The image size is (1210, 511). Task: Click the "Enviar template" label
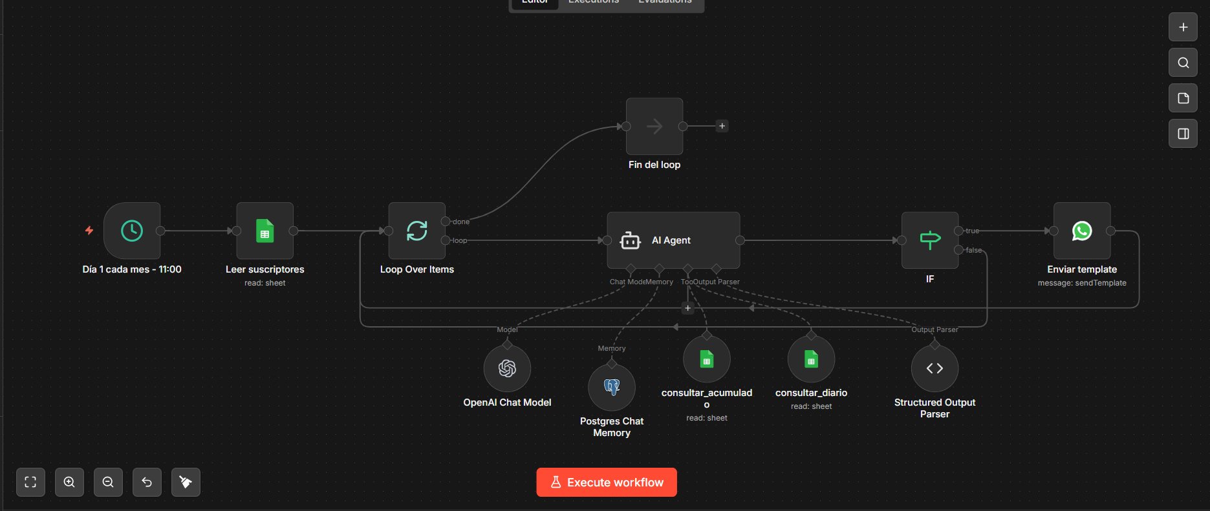point(1082,269)
